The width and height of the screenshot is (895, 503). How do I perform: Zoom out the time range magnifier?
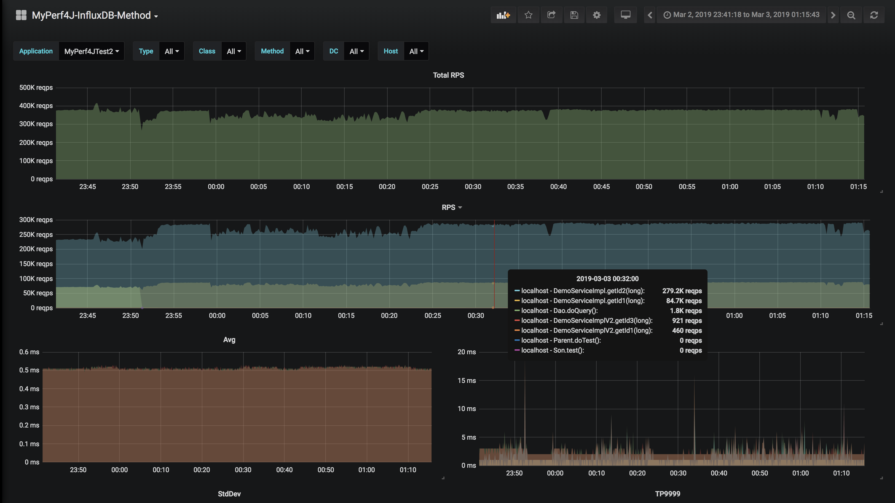click(x=851, y=15)
